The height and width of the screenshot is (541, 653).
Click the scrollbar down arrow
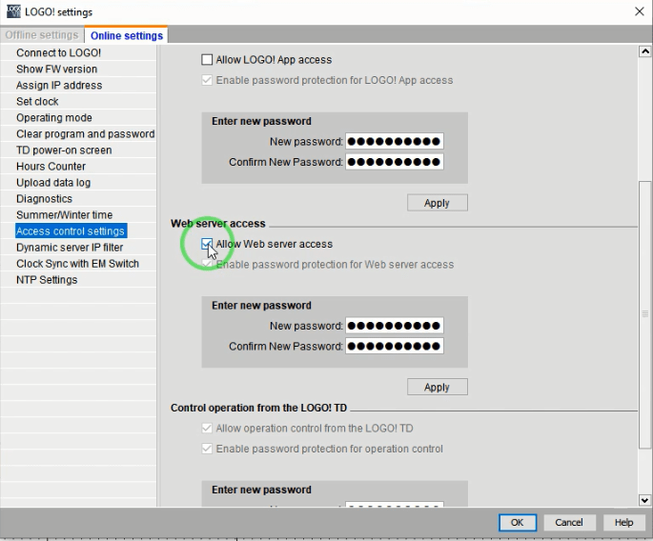[x=645, y=500]
